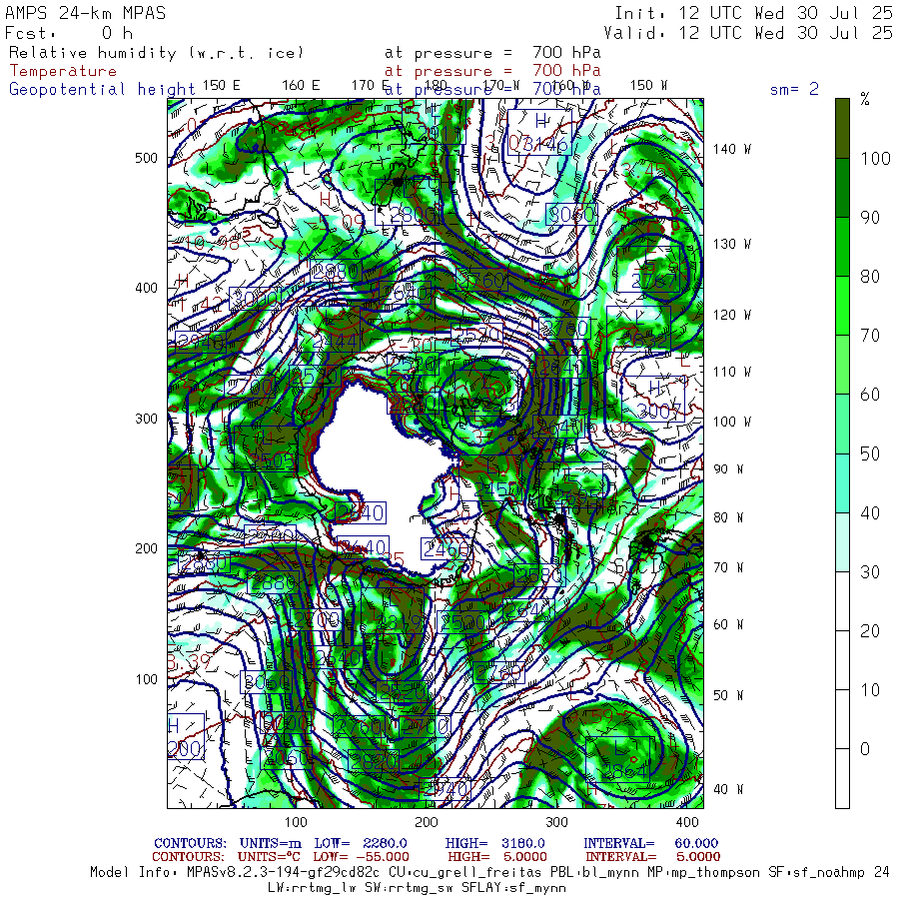Click the "160 E" longitude label

pos(301,85)
